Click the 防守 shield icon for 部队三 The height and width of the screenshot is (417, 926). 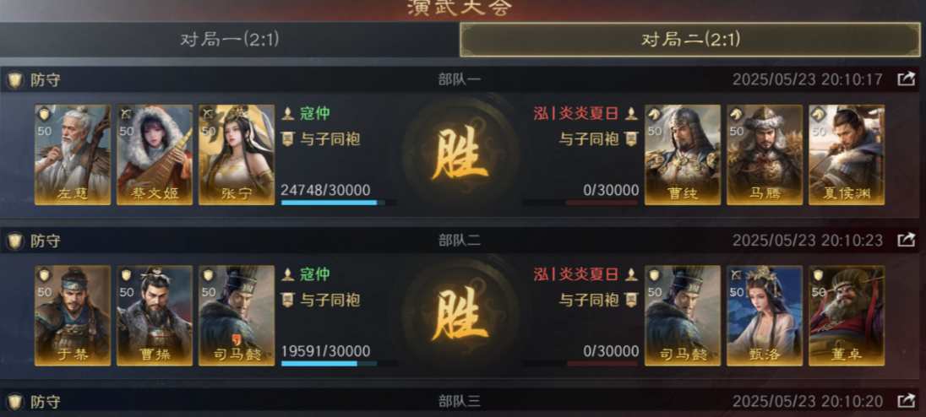pyautogui.click(x=14, y=403)
